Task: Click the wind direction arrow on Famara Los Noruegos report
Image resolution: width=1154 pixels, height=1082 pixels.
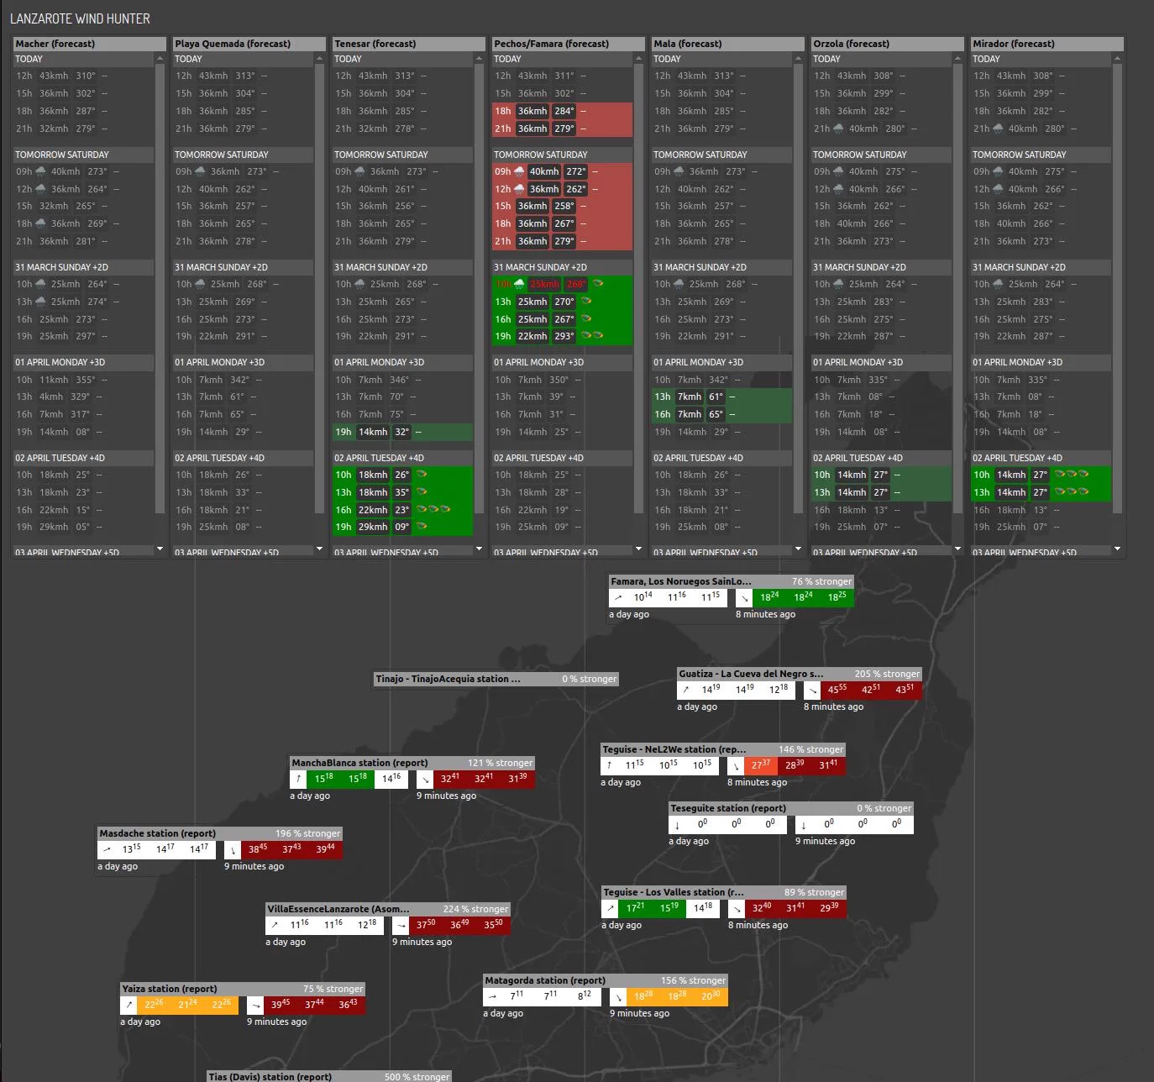Action: click(618, 597)
